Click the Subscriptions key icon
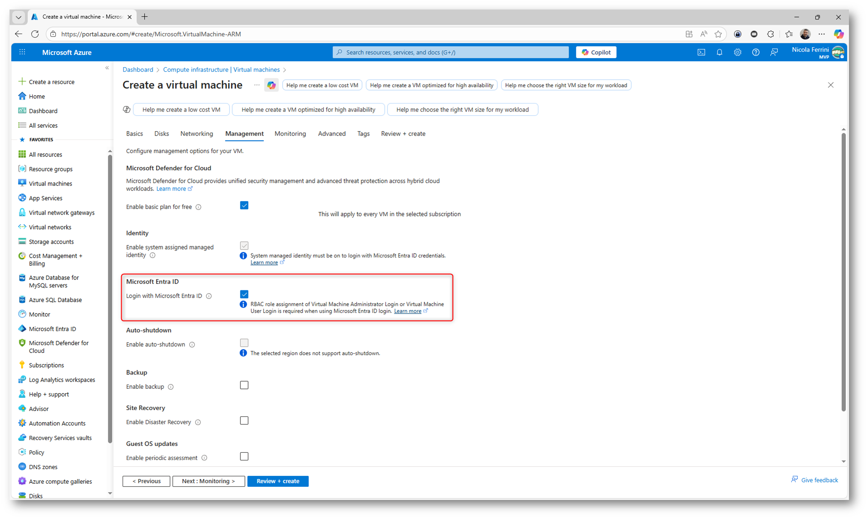The width and height of the screenshot is (868, 519). [22, 365]
